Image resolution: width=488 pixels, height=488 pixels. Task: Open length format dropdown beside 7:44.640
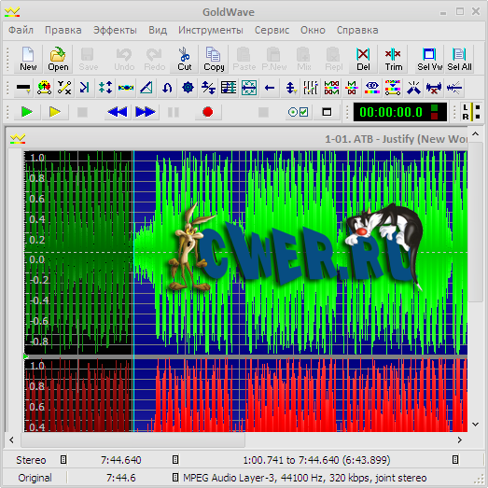(175, 460)
